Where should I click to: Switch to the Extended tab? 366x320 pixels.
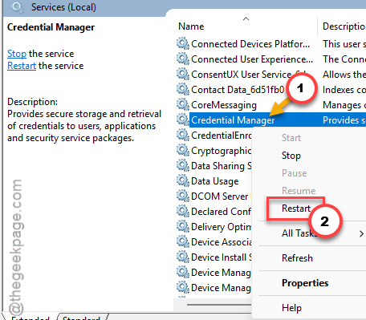coord(31,318)
